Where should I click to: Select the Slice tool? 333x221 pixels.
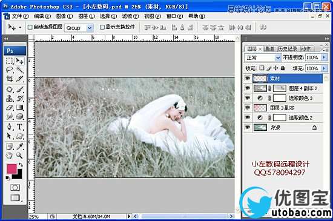[x=20, y=79]
